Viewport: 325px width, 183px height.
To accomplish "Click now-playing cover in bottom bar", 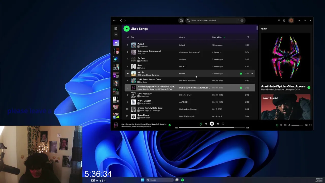I will (x=116, y=125).
